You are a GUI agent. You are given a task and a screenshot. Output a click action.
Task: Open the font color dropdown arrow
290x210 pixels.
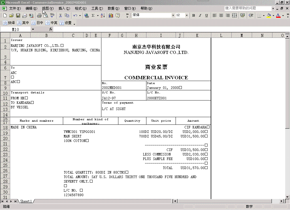[283, 16]
